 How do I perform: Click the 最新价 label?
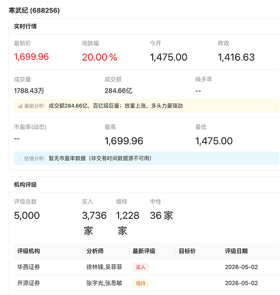click(22, 43)
